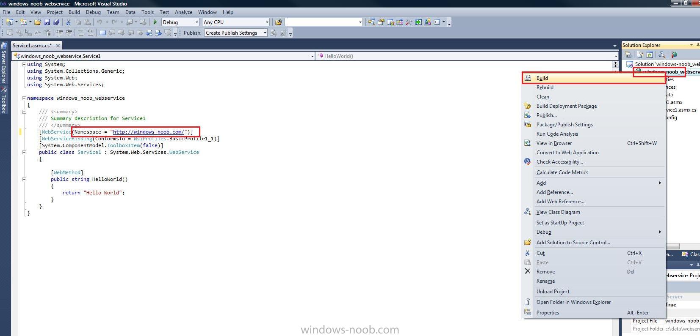
Task: Click the Comment Out Selected Lines icon
Action: (80, 33)
